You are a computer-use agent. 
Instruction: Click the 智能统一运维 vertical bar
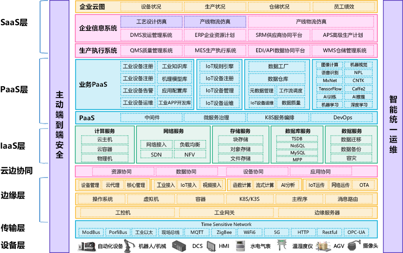393,126
